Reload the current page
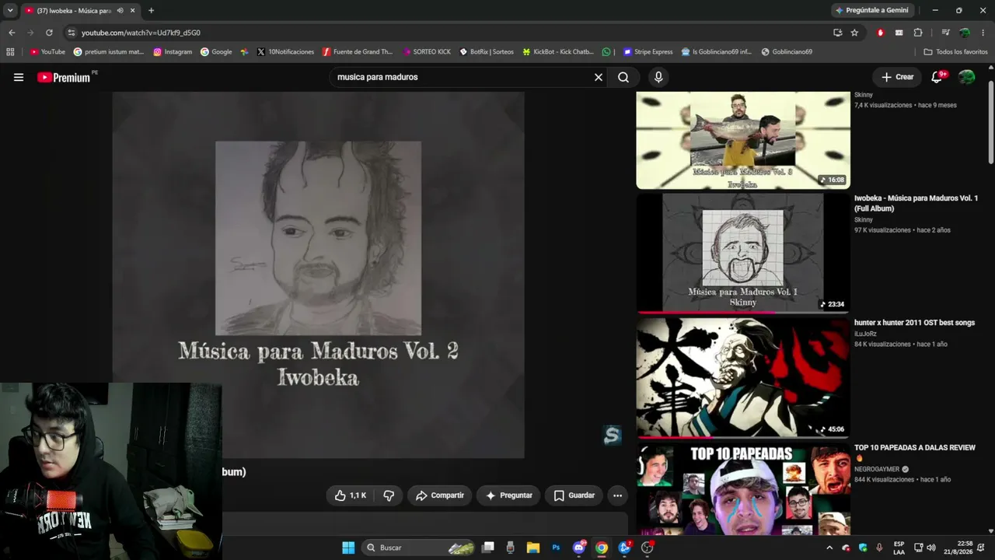This screenshot has width=995, height=560. (x=49, y=33)
